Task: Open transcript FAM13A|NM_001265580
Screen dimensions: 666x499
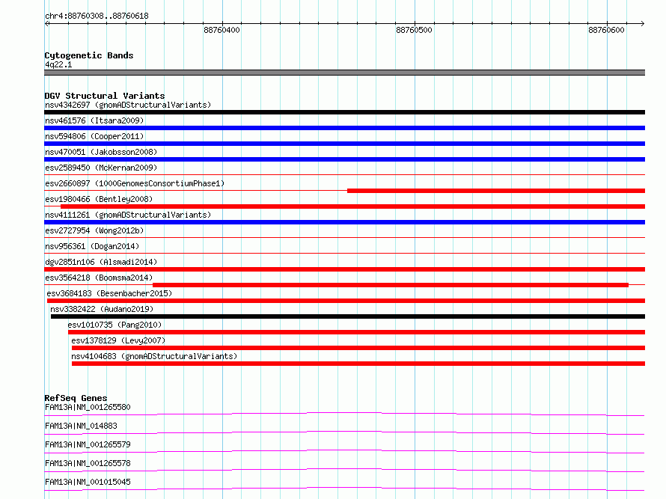Action: coord(88,407)
